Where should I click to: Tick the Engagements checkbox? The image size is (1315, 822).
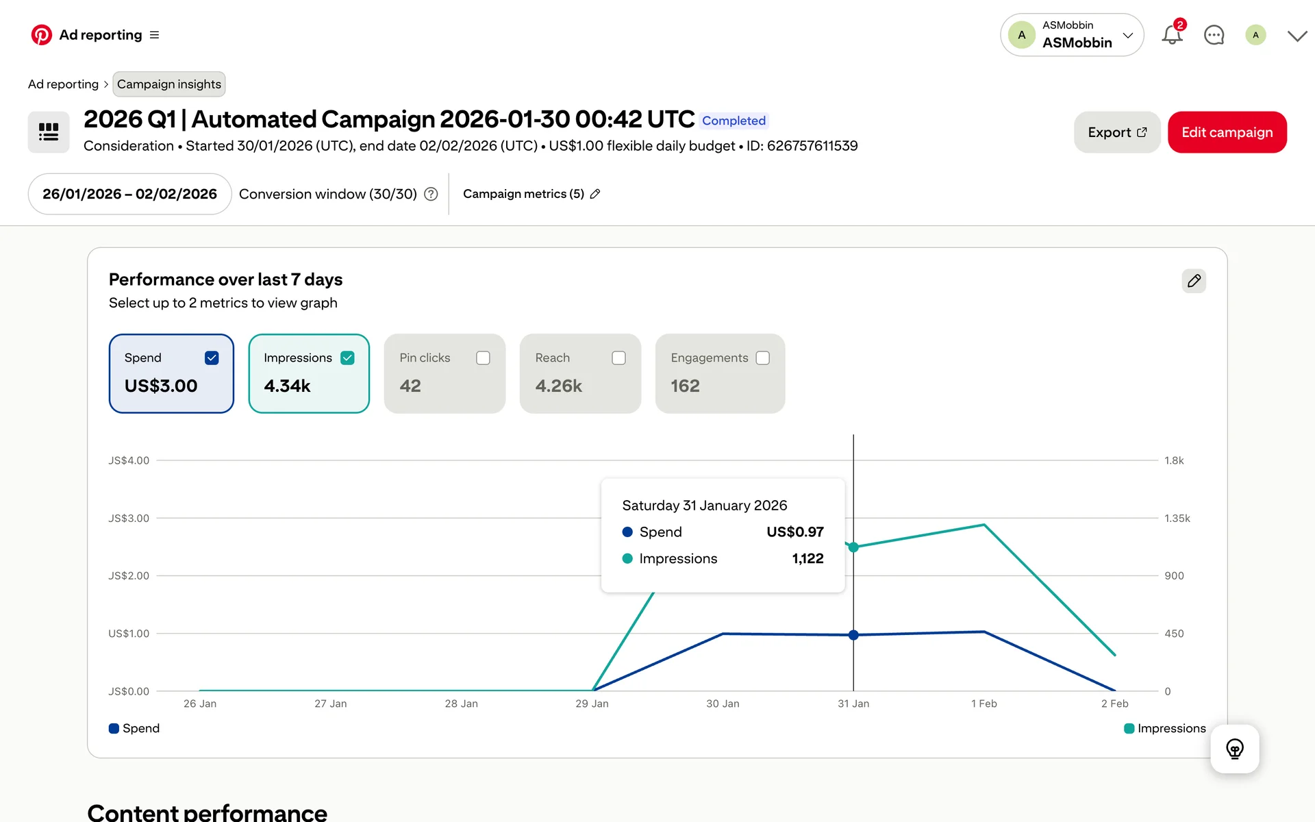point(762,358)
